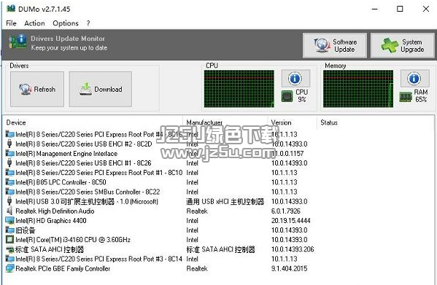Click the Software Update button
Screen dimensions: 437x285
click(x=335, y=45)
